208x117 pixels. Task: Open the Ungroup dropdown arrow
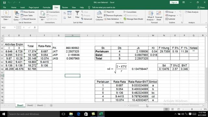pyautogui.click(x=177, y=16)
